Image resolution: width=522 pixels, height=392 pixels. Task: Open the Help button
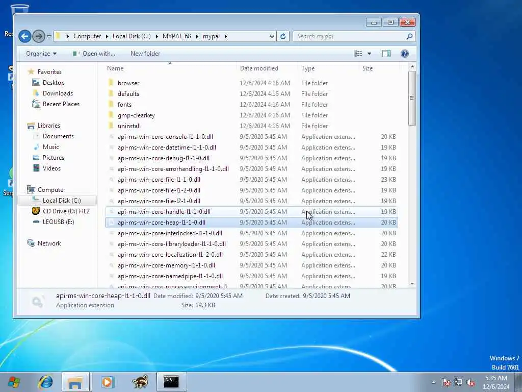click(x=404, y=54)
